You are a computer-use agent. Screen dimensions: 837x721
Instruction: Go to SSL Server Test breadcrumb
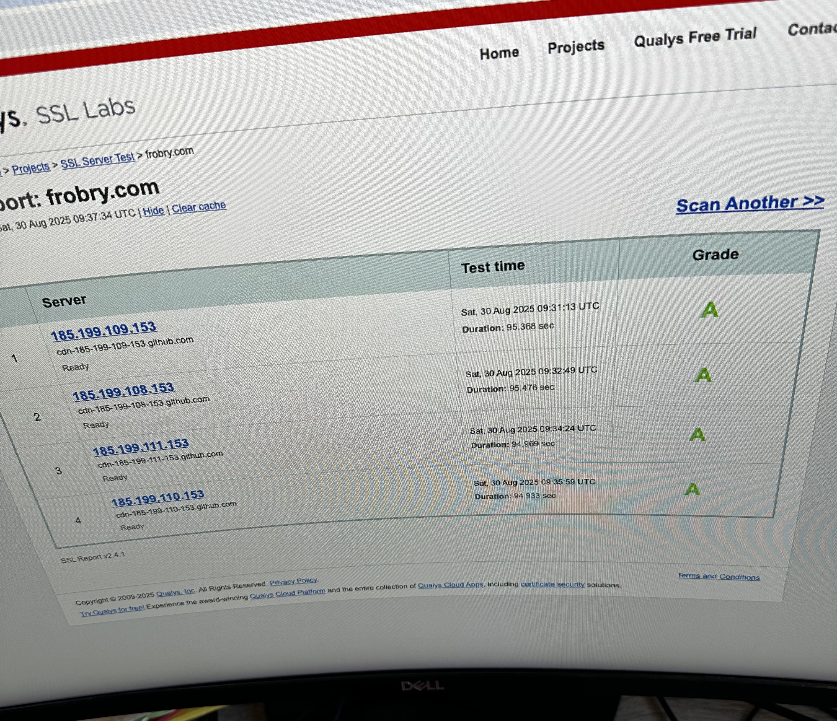point(97,161)
